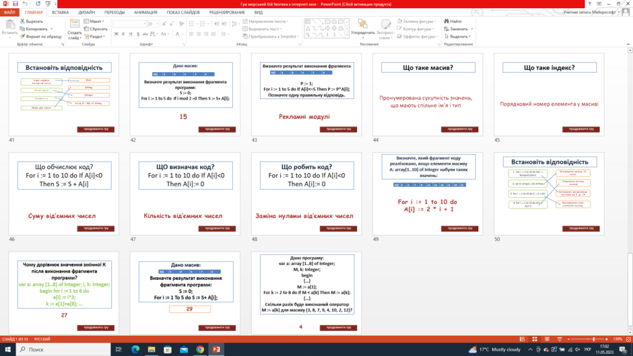Toggle text Shadow (S) formatting
The height and width of the screenshot is (356, 633).
point(138,34)
